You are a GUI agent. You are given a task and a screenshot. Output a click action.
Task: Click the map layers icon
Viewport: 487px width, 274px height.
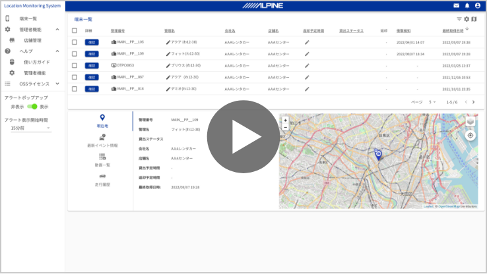(470, 121)
